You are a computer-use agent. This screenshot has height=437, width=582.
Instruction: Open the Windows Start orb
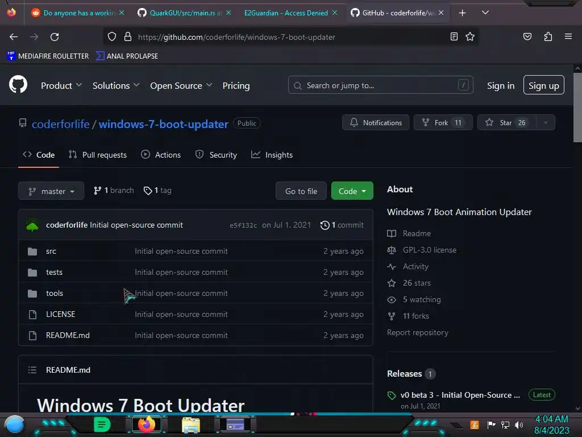pos(15,424)
